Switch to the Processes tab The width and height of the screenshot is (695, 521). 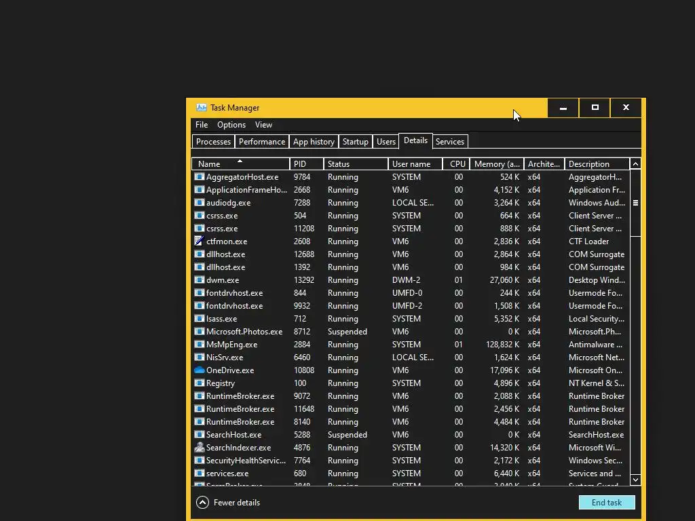pyautogui.click(x=213, y=142)
